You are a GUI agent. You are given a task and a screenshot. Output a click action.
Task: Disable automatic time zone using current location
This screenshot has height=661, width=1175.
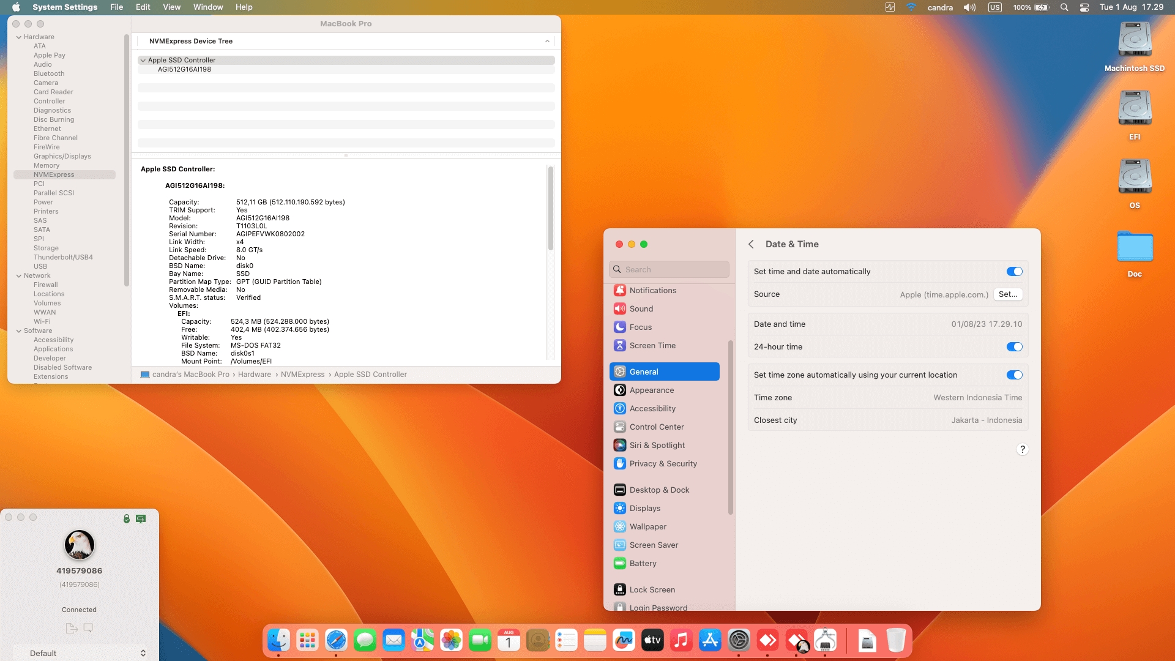point(1014,375)
